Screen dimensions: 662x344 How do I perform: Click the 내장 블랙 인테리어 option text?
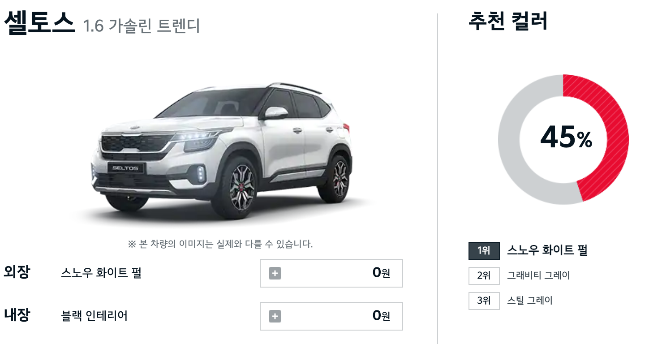tap(94, 316)
